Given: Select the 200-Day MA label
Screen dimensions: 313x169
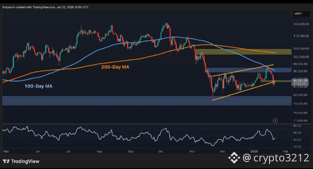Looking at the screenshot, I should point(115,67).
